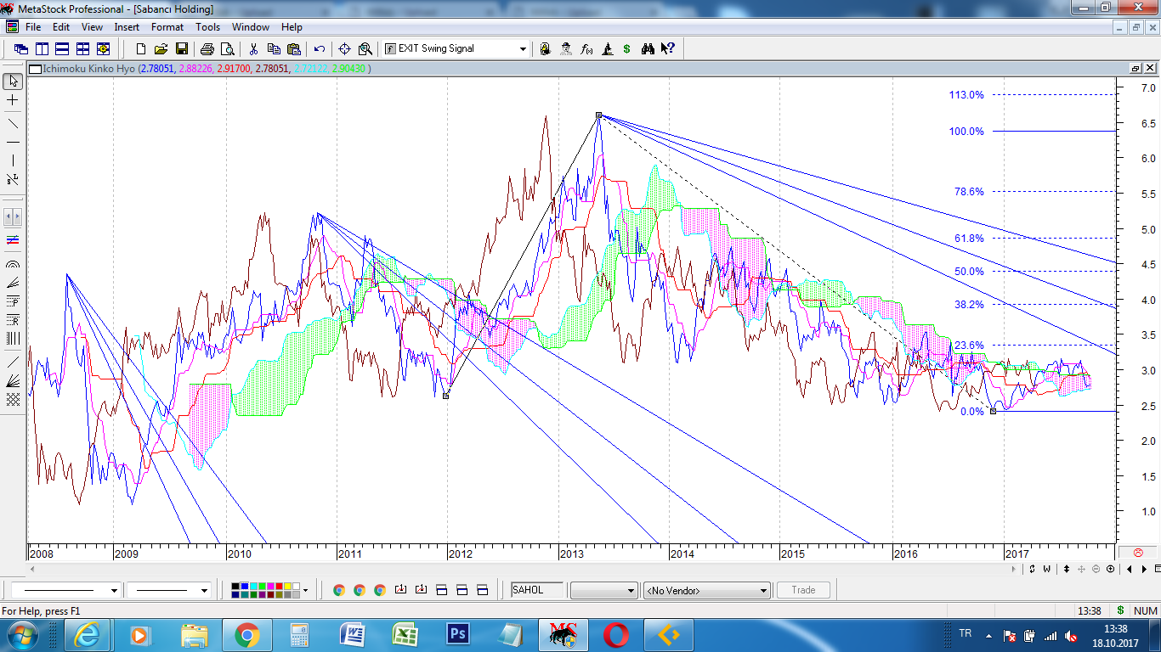Click the Open folder icon
This screenshot has height=652, width=1161.
click(x=161, y=49)
